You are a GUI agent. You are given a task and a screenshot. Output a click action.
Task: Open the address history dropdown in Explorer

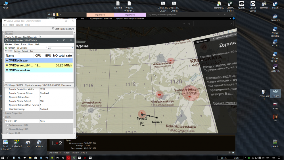(184, 24)
